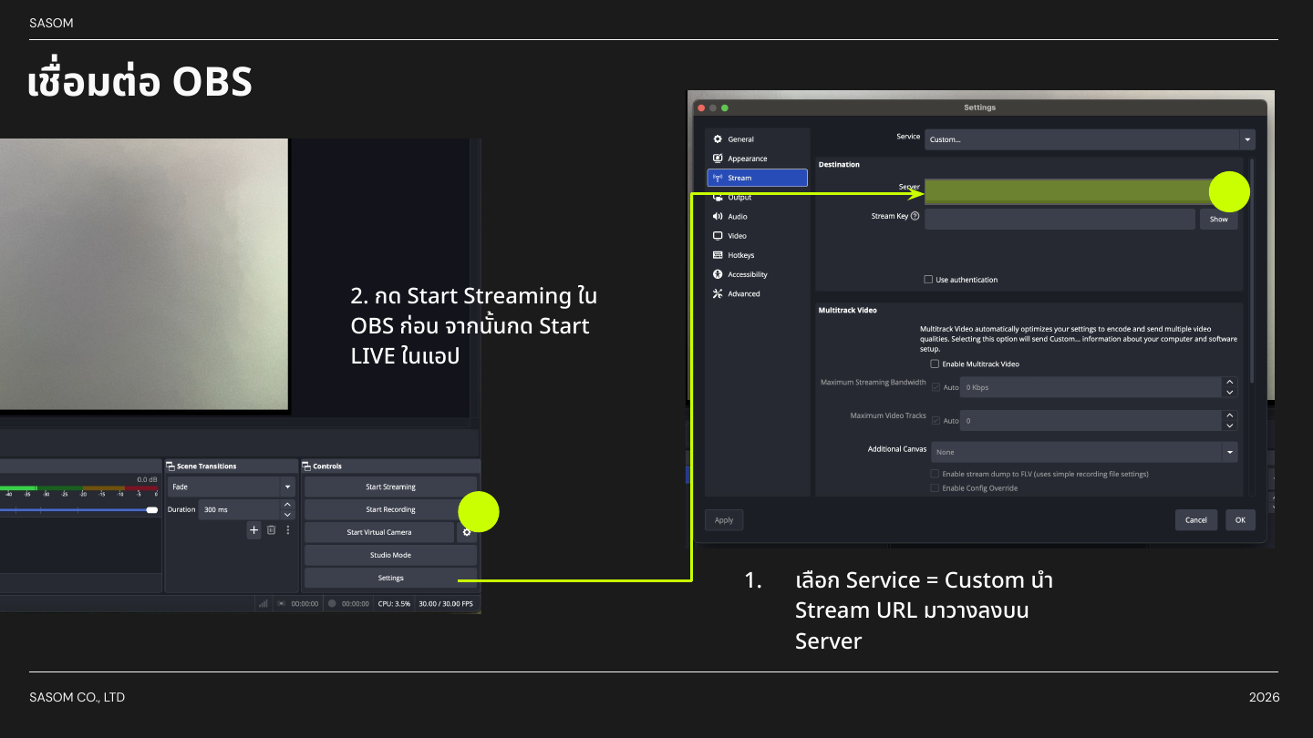Open Advanced settings tools icon
The width and height of the screenshot is (1313, 738).
[718, 293]
